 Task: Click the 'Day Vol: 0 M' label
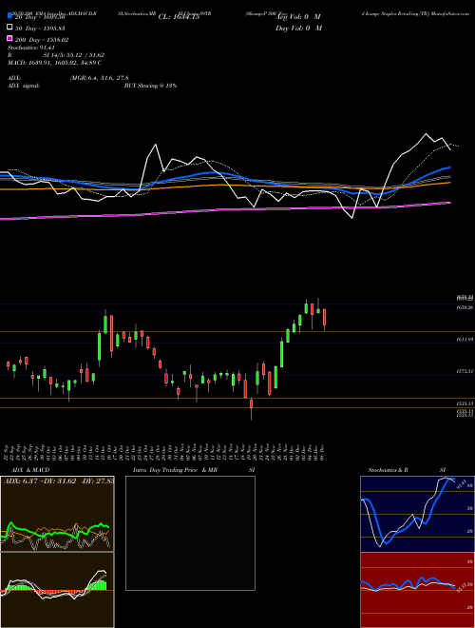[x=298, y=28]
